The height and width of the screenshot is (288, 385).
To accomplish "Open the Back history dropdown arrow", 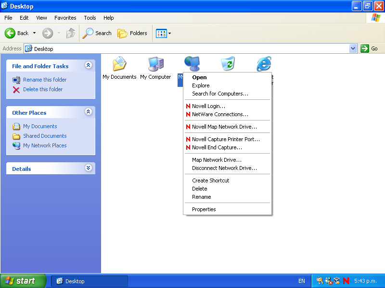I will point(34,33).
